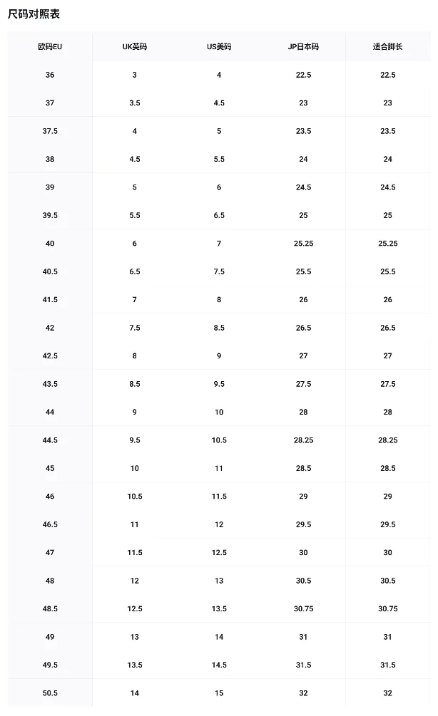This screenshot has width=438, height=716.
Task: Click UK size 6.5 cell
Action: tap(134, 271)
